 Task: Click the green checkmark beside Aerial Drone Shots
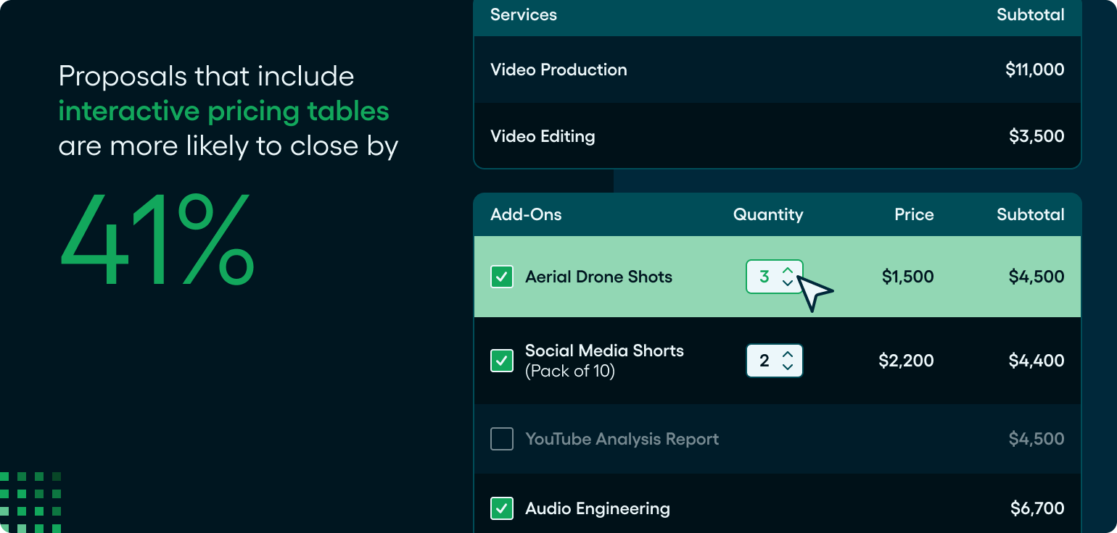pyautogui.click(x=502, y=277)
